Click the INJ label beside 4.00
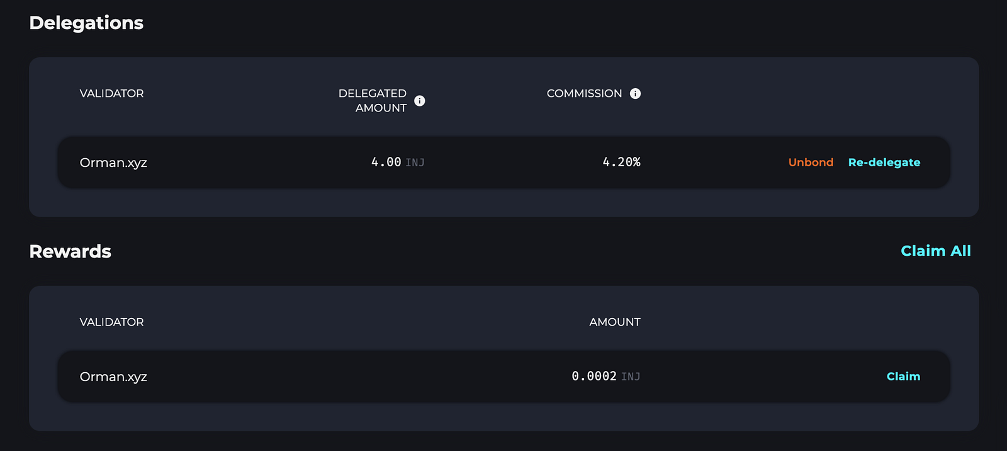The image size is (1007, 451). point(415,163)
